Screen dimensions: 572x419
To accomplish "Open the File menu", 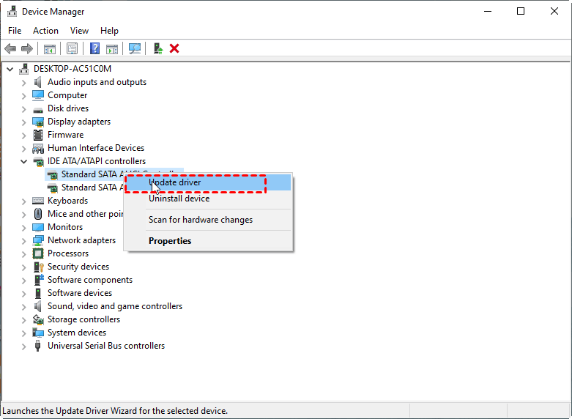I will (15, 31).
